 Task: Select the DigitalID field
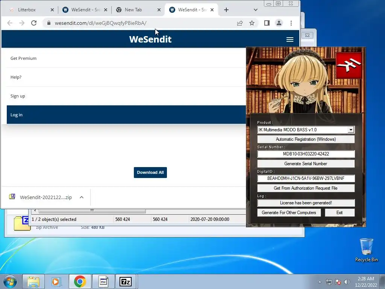click(x=306, y=178)
